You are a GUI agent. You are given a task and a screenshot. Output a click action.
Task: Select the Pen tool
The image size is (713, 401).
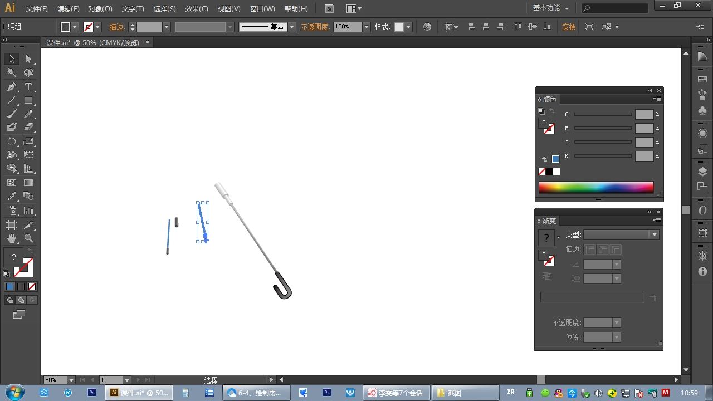coord(12,87)
